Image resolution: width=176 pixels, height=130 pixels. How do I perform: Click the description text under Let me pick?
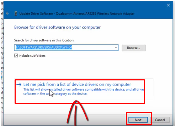pos(84,91)
